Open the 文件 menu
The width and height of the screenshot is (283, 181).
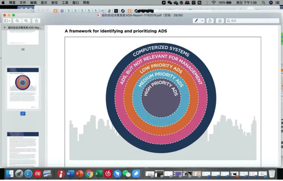(x=23, y=3)
